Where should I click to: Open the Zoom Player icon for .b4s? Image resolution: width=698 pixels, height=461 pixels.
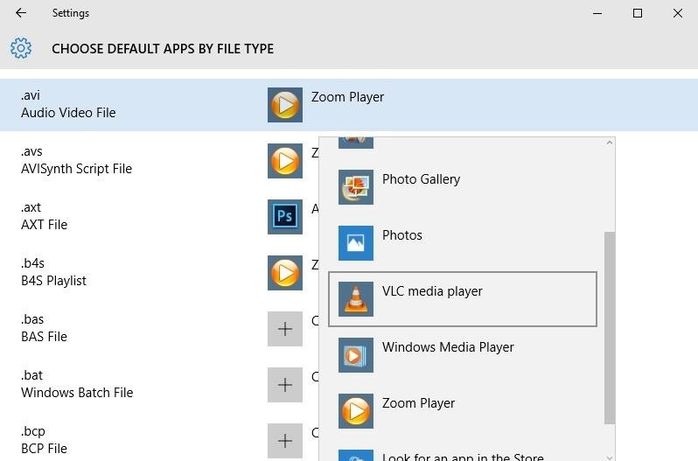(x=285, y=273)
